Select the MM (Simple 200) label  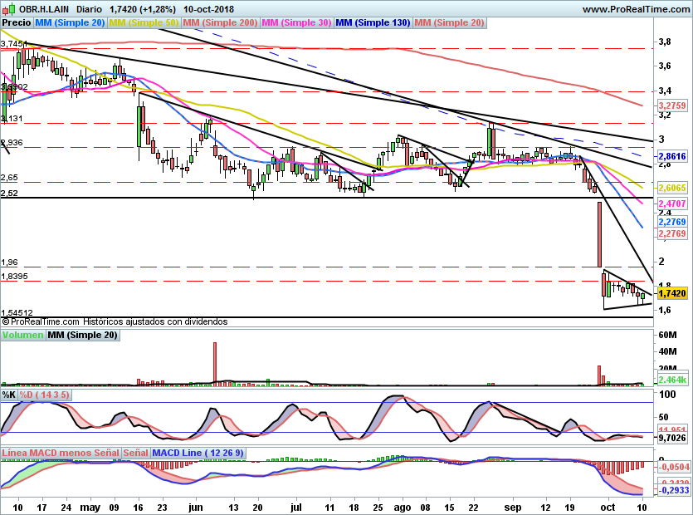[x=220, y=23]
